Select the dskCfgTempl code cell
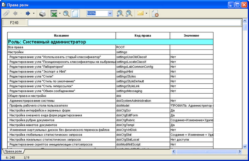This screenshot has width=249, height=161. pyautogui.click(x=143, y=125)
